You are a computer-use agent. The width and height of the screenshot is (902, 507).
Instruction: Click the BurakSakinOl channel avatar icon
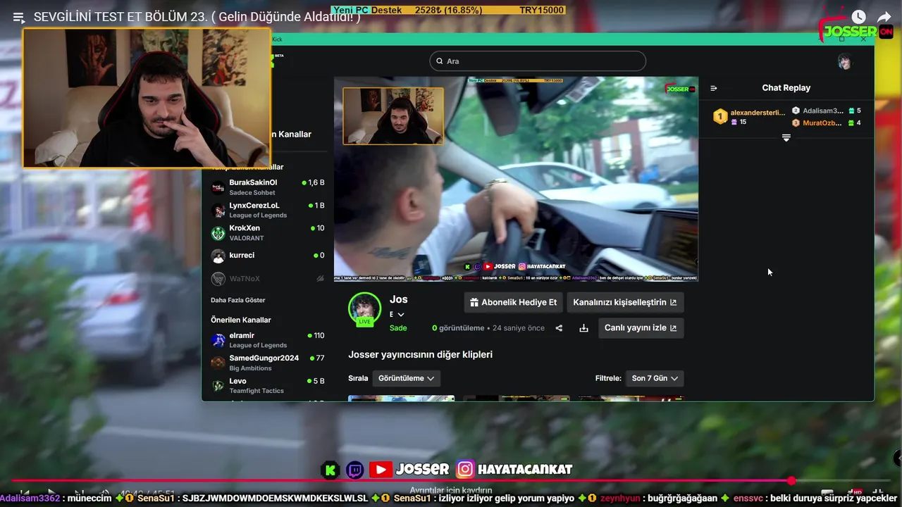coord(218,187)
